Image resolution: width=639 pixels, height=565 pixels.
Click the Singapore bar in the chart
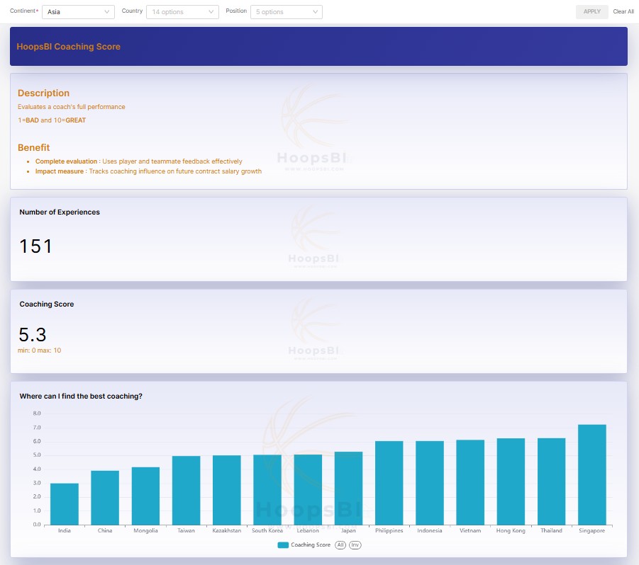point(591,474)
